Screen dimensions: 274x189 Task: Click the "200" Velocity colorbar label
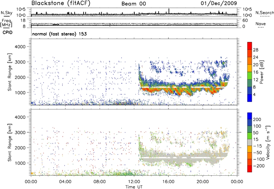[257, 119]
